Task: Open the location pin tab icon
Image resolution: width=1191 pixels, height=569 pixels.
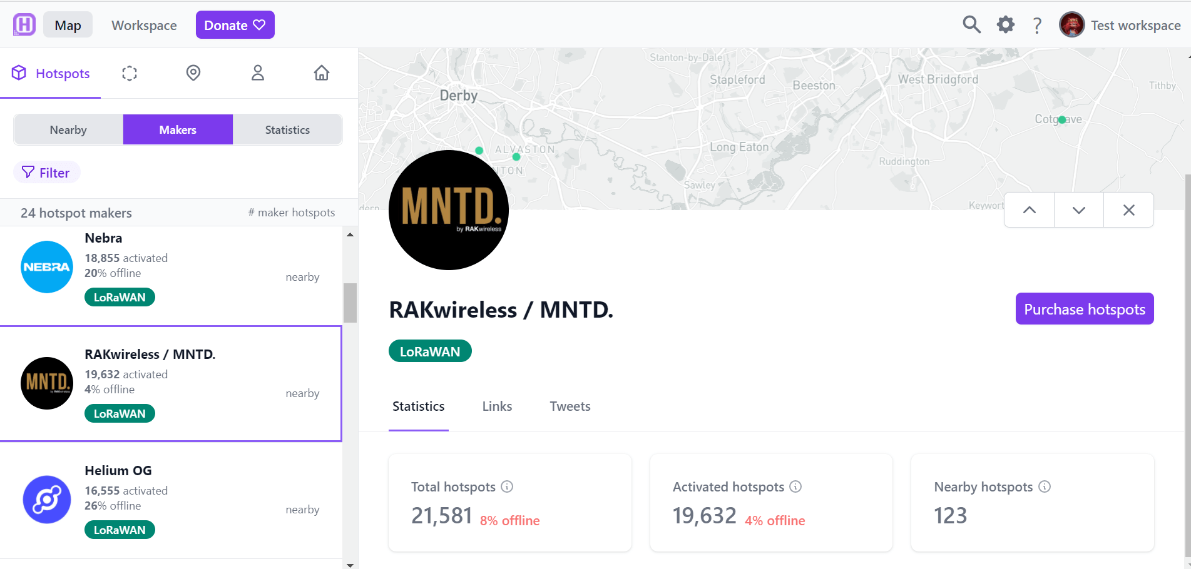Action: tap(193, 73)
